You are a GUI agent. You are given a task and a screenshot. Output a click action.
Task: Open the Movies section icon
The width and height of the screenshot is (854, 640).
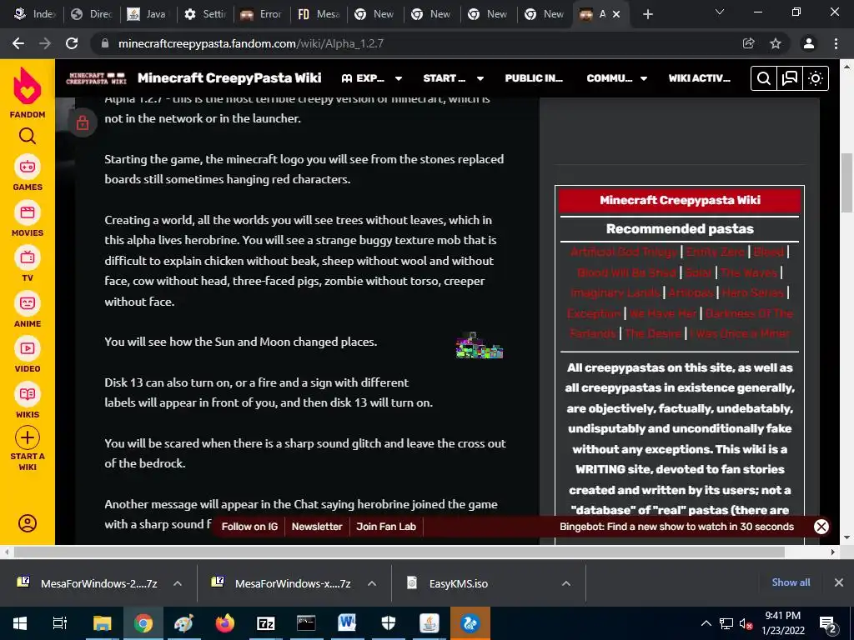pos(28,212)
